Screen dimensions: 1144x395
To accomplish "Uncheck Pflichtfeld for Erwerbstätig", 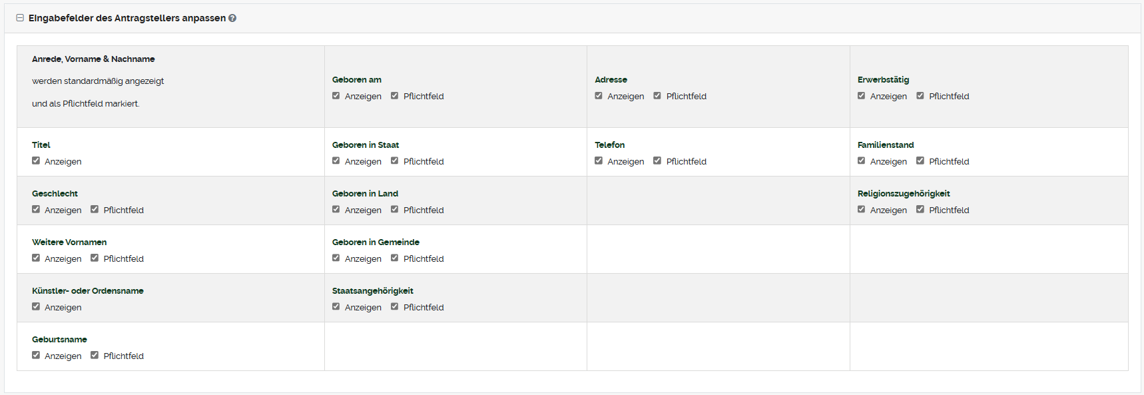I will (920, 95).
